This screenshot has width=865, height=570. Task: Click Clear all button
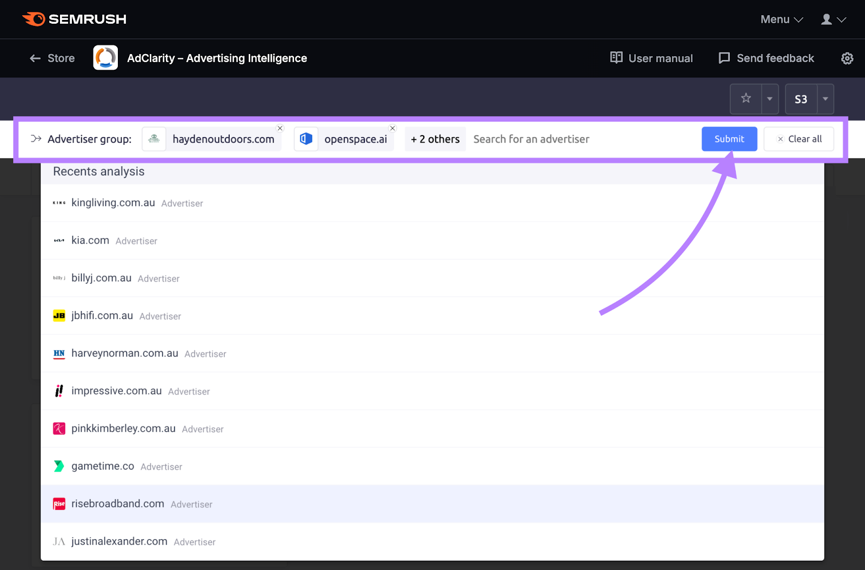(x=799, y=139)
